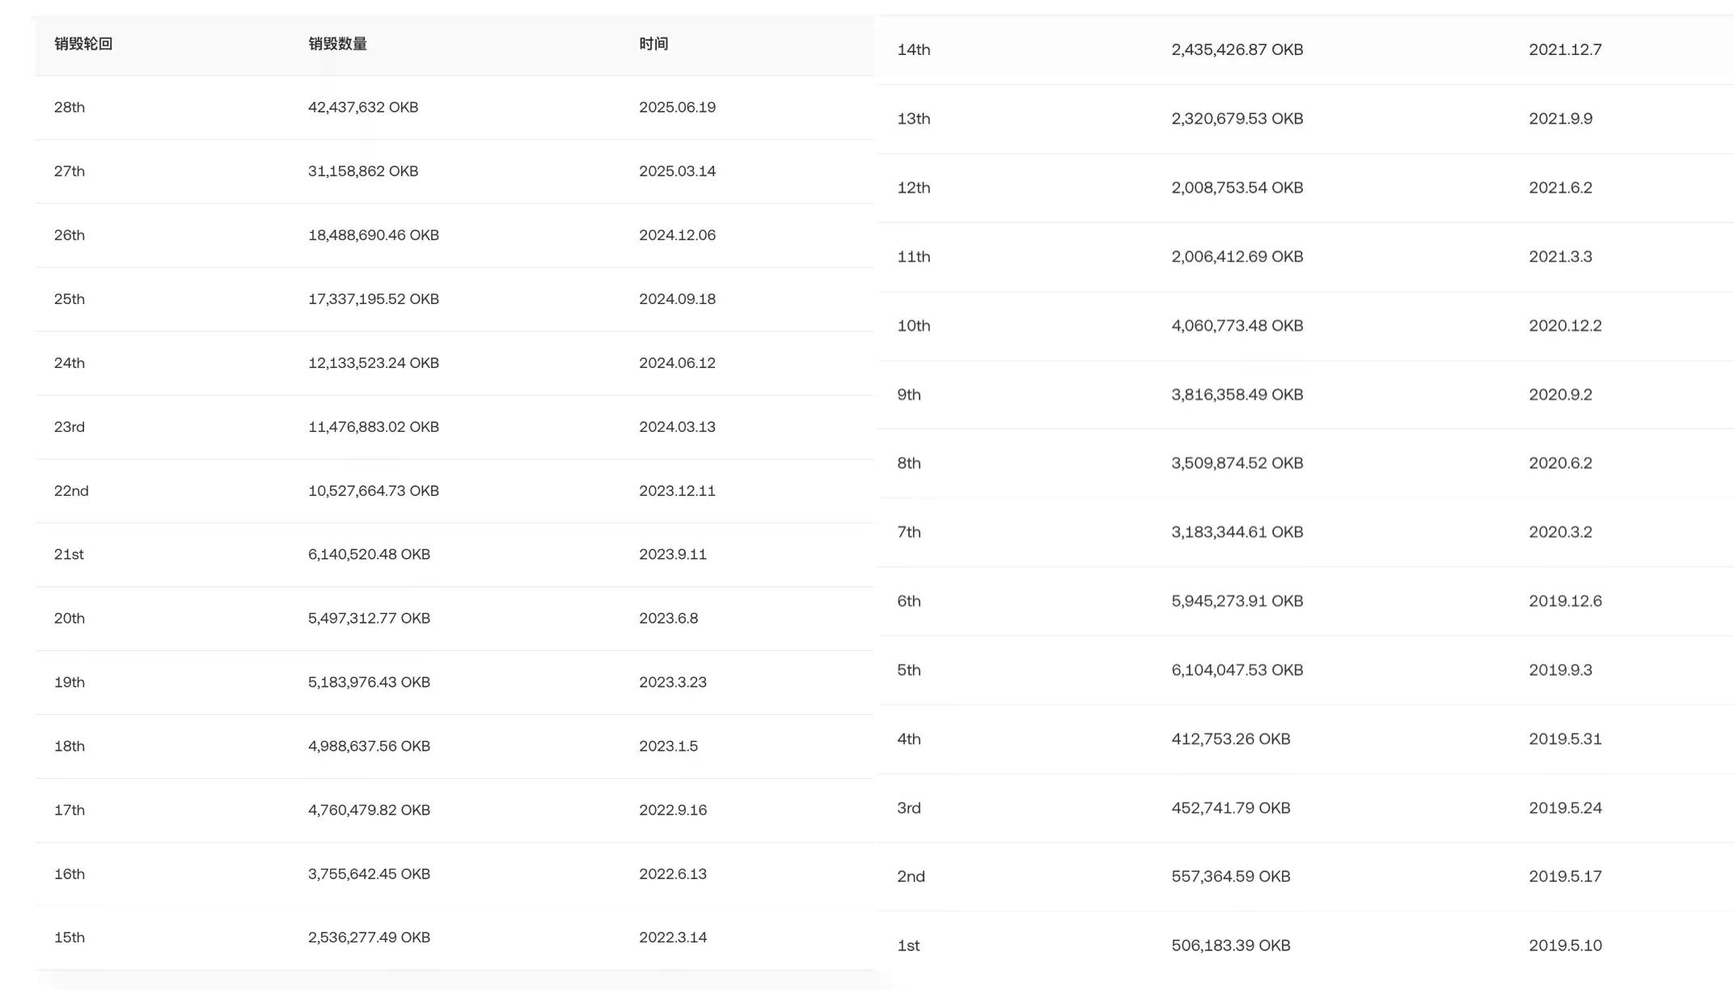Click the 42,437,632 OKB amount
1734x990 pixels.
363,108
